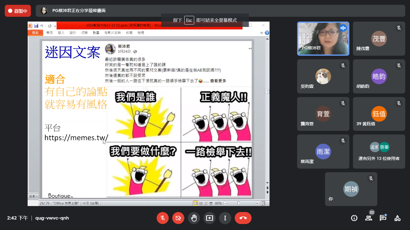
Task: Click 中文 (台灣) language in status bar
Action: click(x=91, y=203)
